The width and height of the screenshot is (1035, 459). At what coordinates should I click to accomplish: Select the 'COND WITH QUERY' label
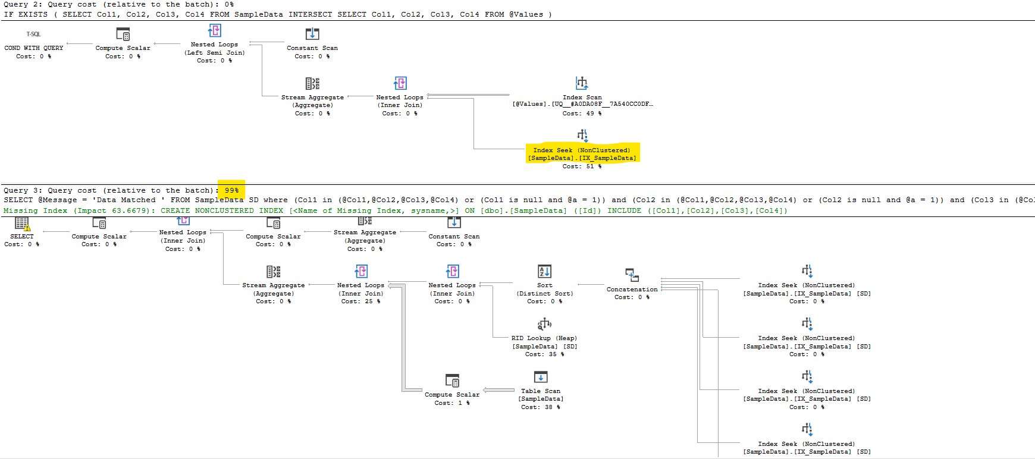pyautogui.click(x=33, y=48)
